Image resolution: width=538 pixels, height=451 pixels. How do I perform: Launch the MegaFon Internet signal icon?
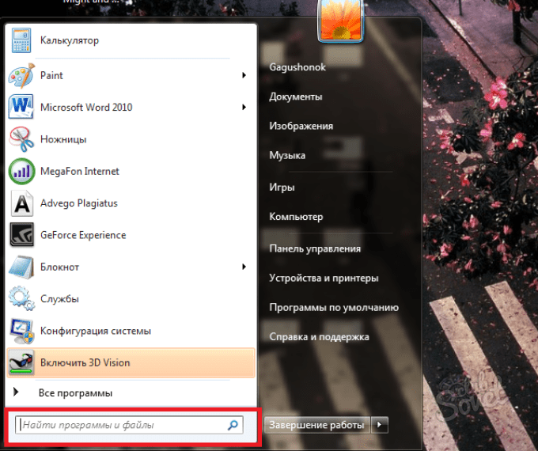pyautogui.click(x=21, y=171)
